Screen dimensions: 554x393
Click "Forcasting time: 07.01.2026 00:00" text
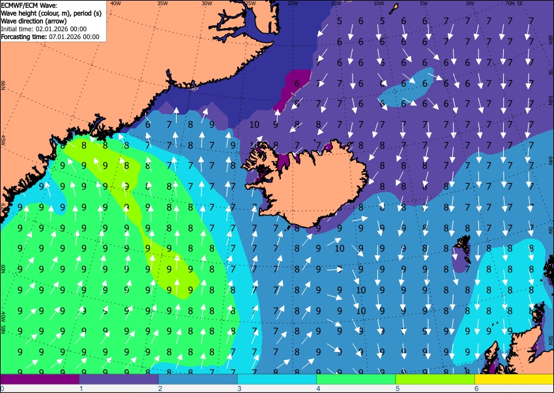[x=50, y=36]
